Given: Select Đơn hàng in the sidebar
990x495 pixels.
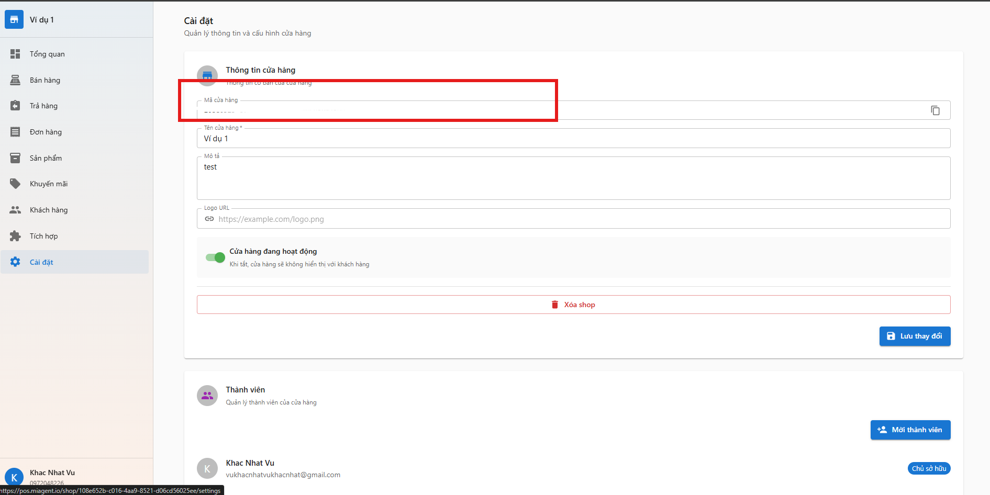Looking at the screenshot, I should click(x=46, y=132).
